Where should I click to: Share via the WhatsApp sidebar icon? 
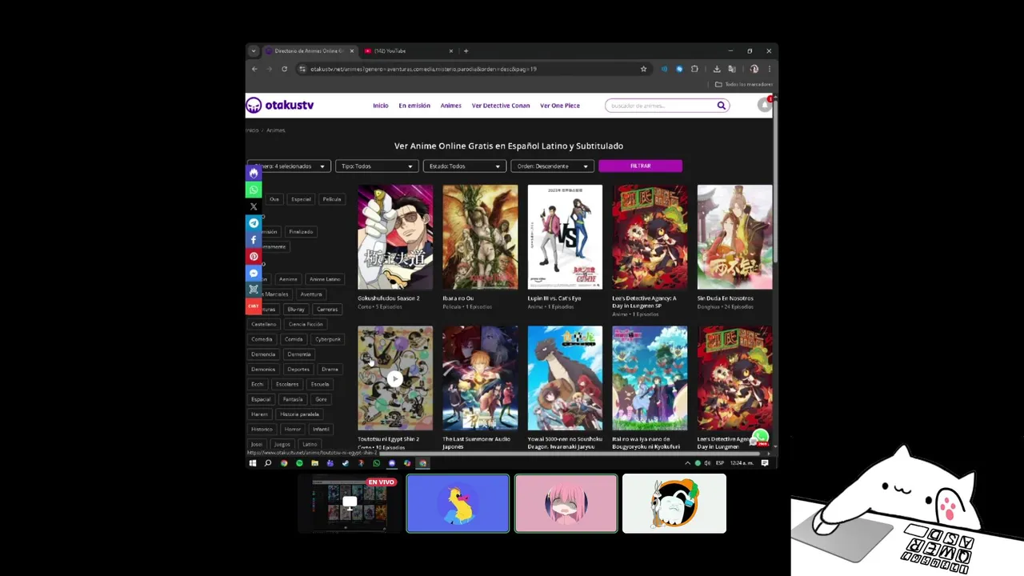tap(254, 190)
